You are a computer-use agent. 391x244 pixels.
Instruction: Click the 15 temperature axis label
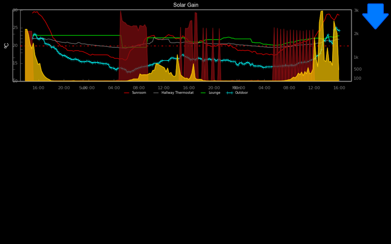coord(15,63)
